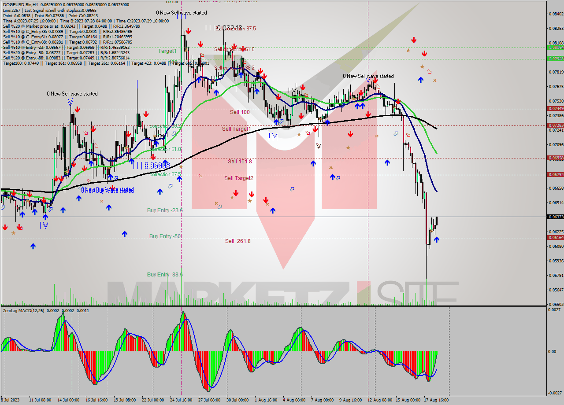Select the 'Sell %10 @ C_Entry88' line
564x405 pixels.
[67, 42]
